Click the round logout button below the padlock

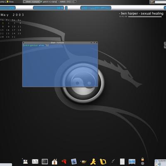click(x=142, y=163)
